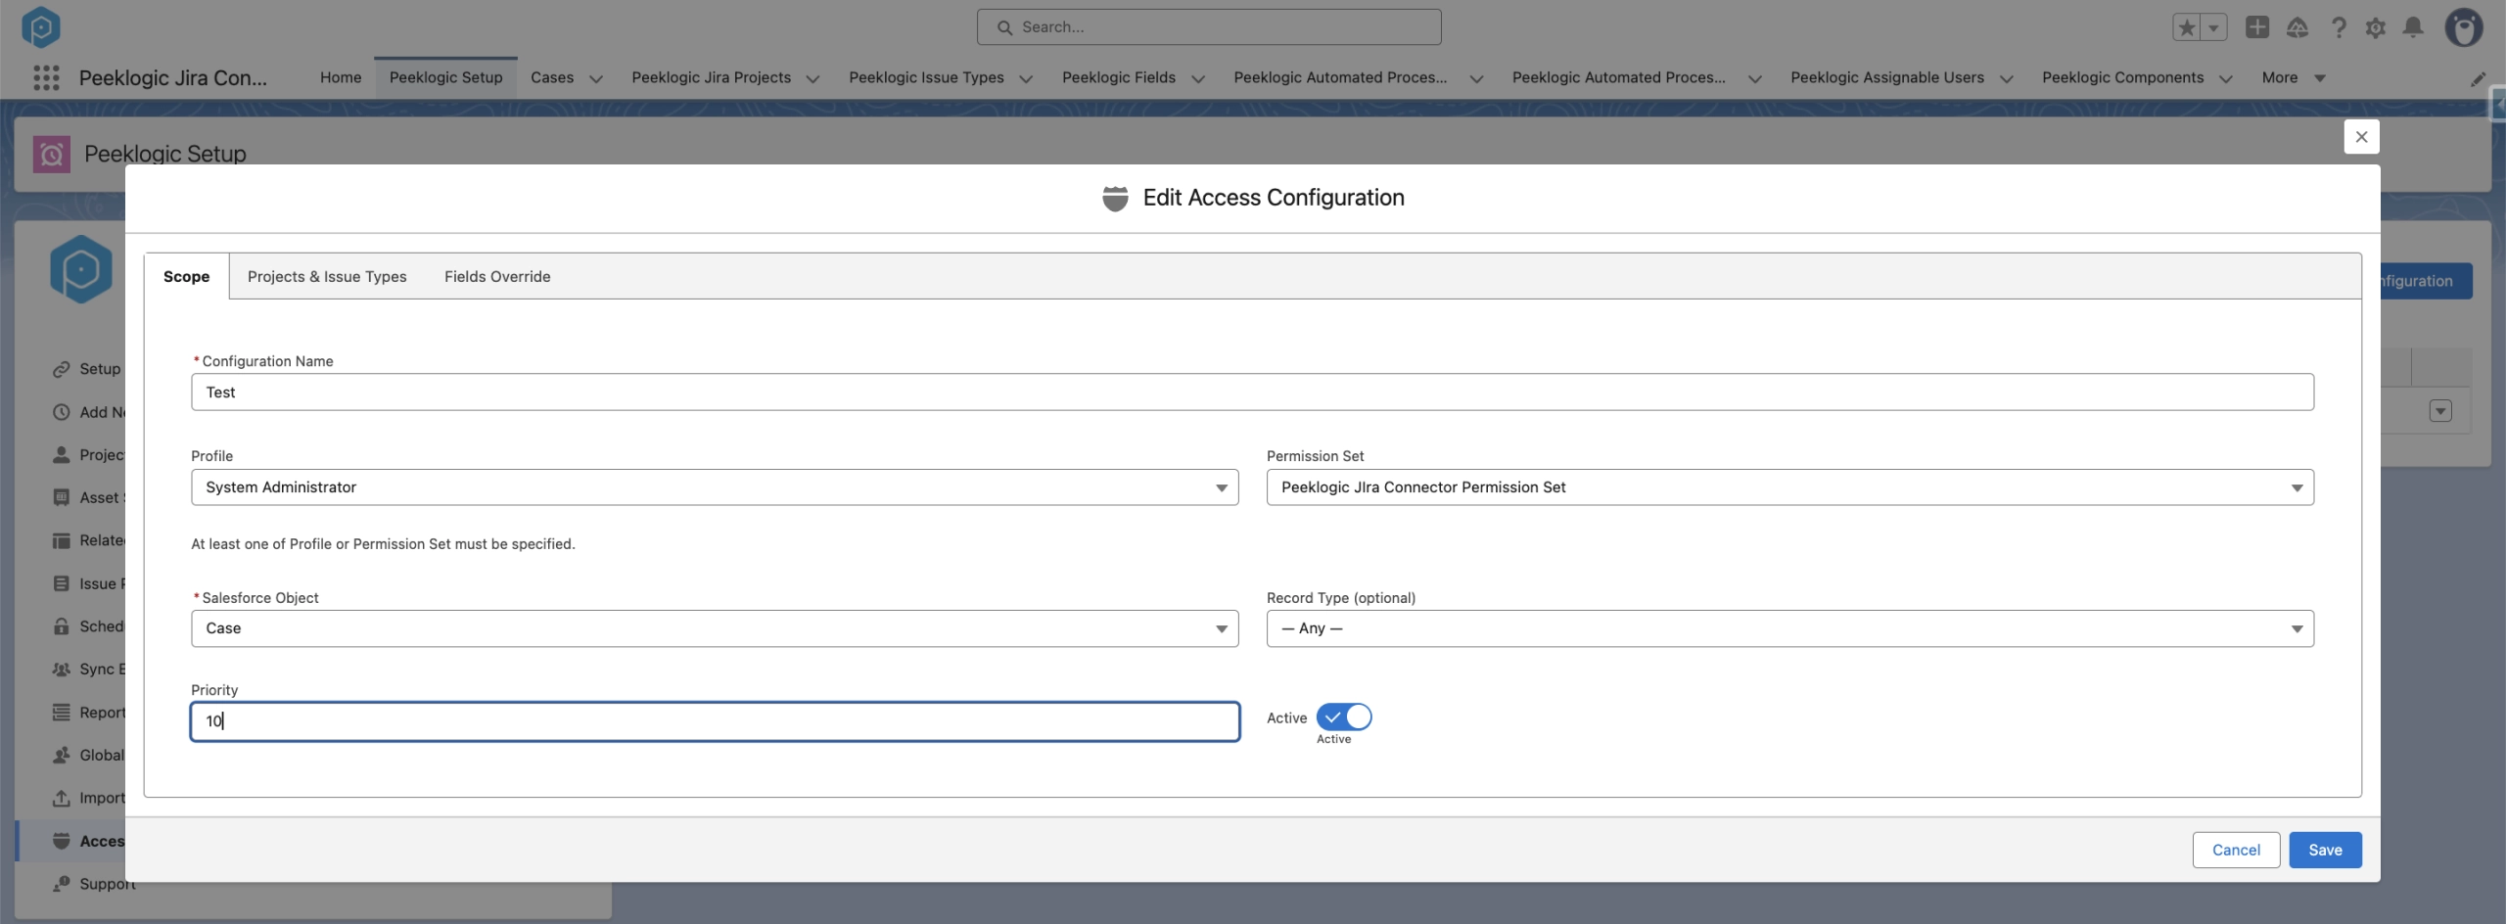Close the Edit Access Configuration dialog
The width and height of the screenshot is (2506, 924).
pyautogui.click(x=2361, y=137)
